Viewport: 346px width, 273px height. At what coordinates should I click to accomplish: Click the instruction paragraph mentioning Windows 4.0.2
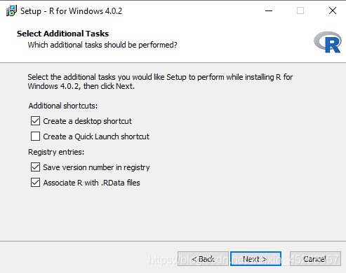(x=160, y=82)
